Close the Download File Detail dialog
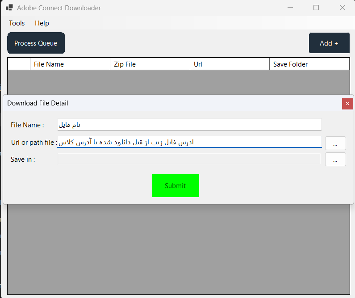 coord(347,104)
